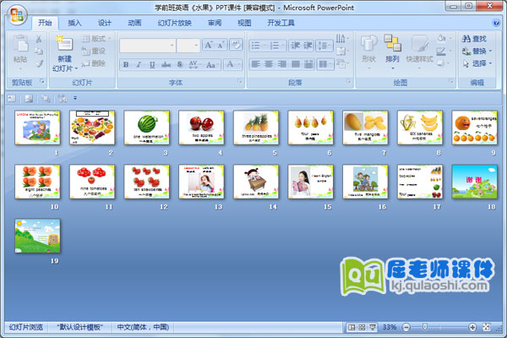
Task: Open the Columns dropdown
Action: pyautogui.click(x=325, y=64)
